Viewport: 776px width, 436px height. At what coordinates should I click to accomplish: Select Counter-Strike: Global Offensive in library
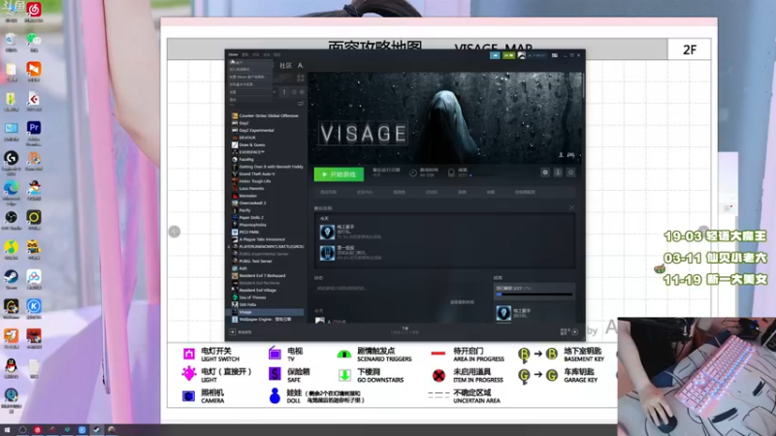coord(269,115)
